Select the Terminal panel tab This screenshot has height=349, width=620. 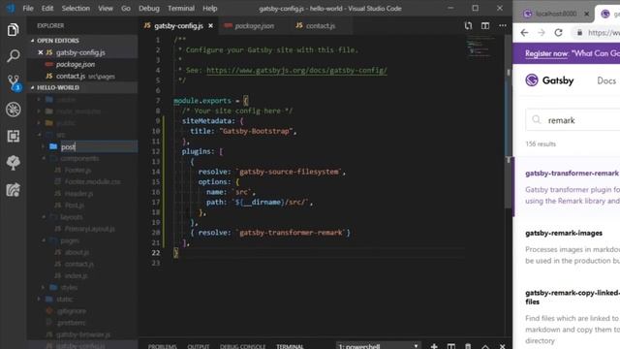pyautogui.click(x=290, y=347)
